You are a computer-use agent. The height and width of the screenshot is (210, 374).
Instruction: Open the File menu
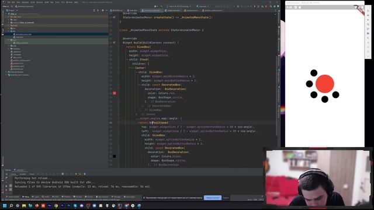point(9,2)
